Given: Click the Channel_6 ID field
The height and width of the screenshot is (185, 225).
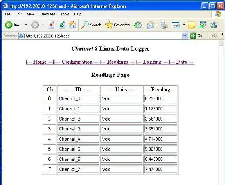Looking at the screenshot, I should (78, 159).
